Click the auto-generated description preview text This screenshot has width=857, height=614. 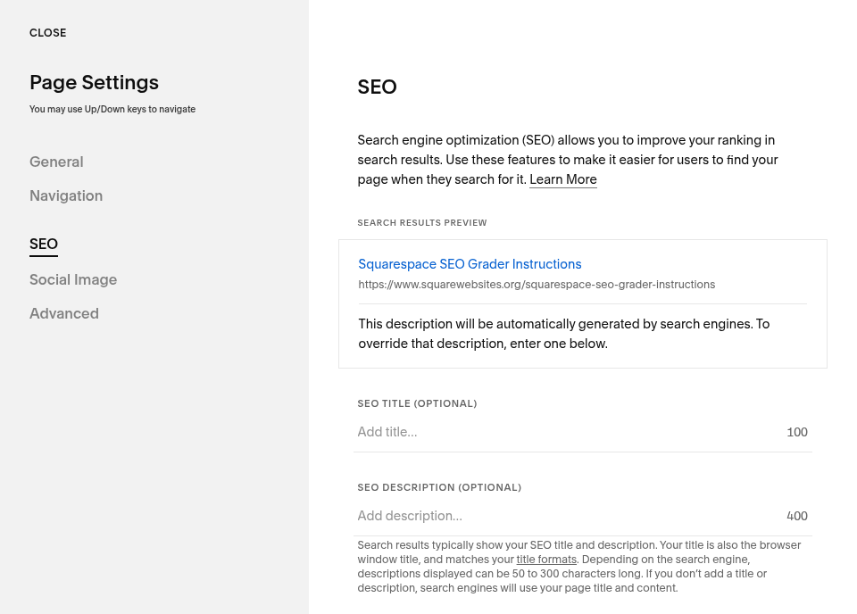click(564, 334)
